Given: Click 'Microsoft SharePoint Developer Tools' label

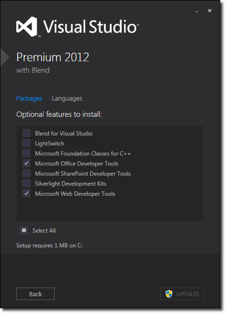Looking at the screenshot, I should click(83, 174).
